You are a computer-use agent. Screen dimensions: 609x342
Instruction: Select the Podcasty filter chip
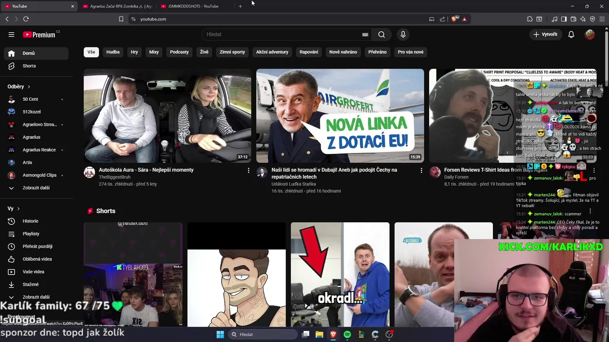tap(179, 52)
